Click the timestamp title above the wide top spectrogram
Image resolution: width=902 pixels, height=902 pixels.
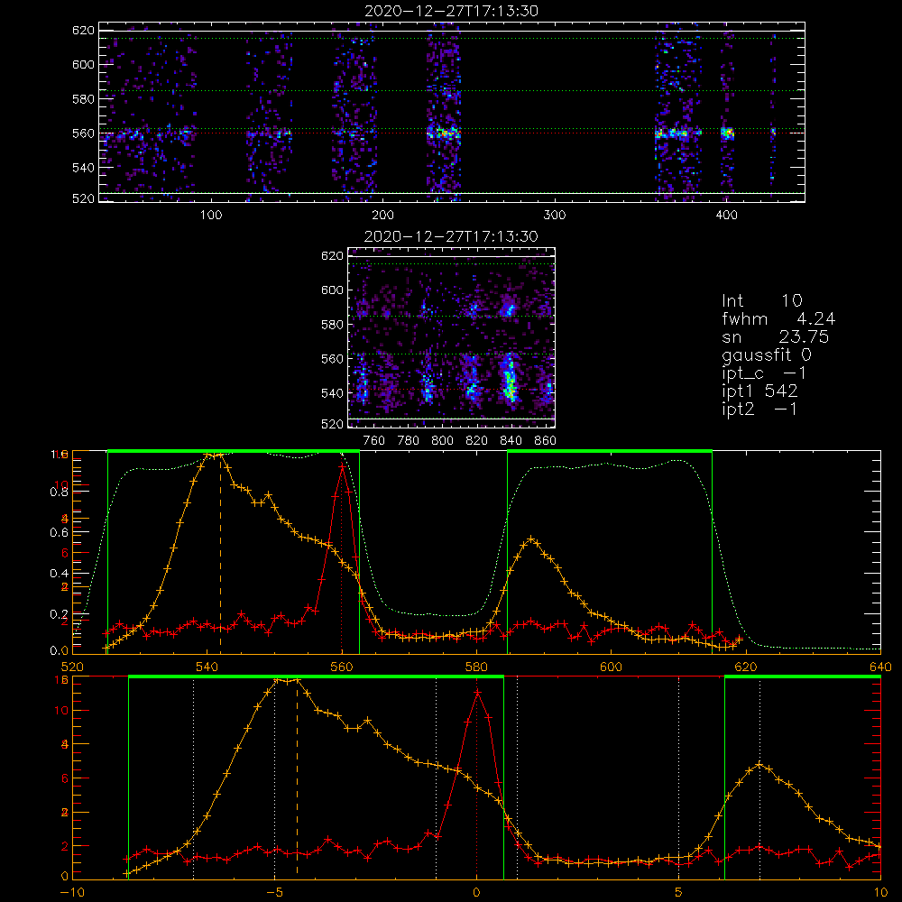(x=451, y=11)
